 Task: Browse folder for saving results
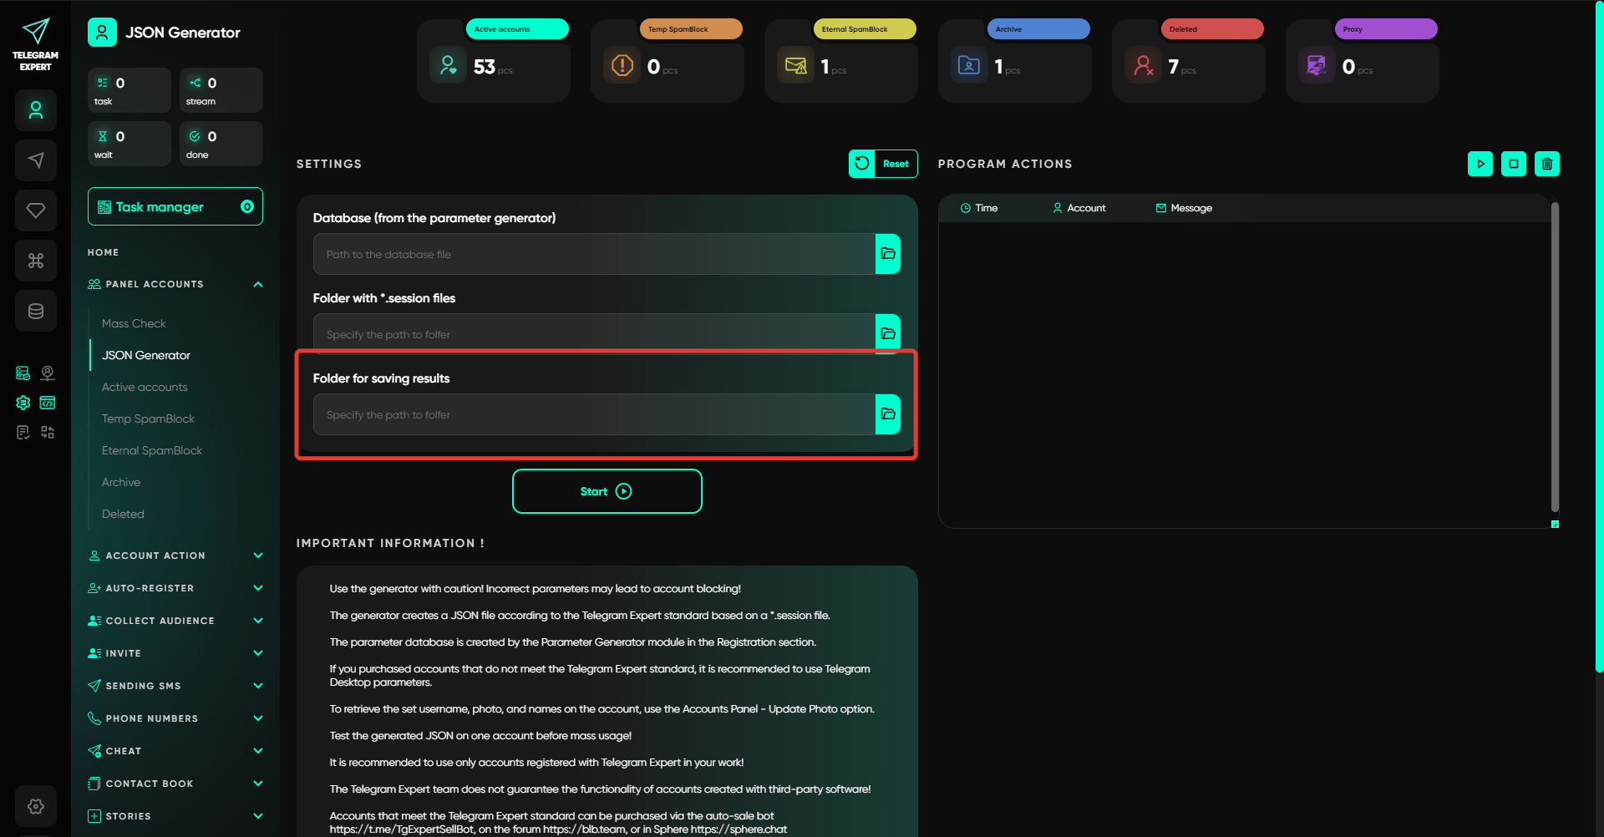click(x=887, y=414)
